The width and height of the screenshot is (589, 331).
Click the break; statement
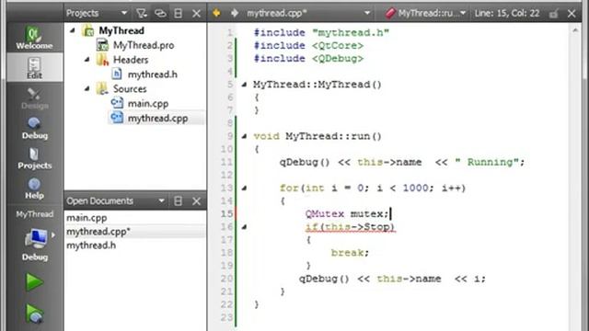click(x=350, y=253)
